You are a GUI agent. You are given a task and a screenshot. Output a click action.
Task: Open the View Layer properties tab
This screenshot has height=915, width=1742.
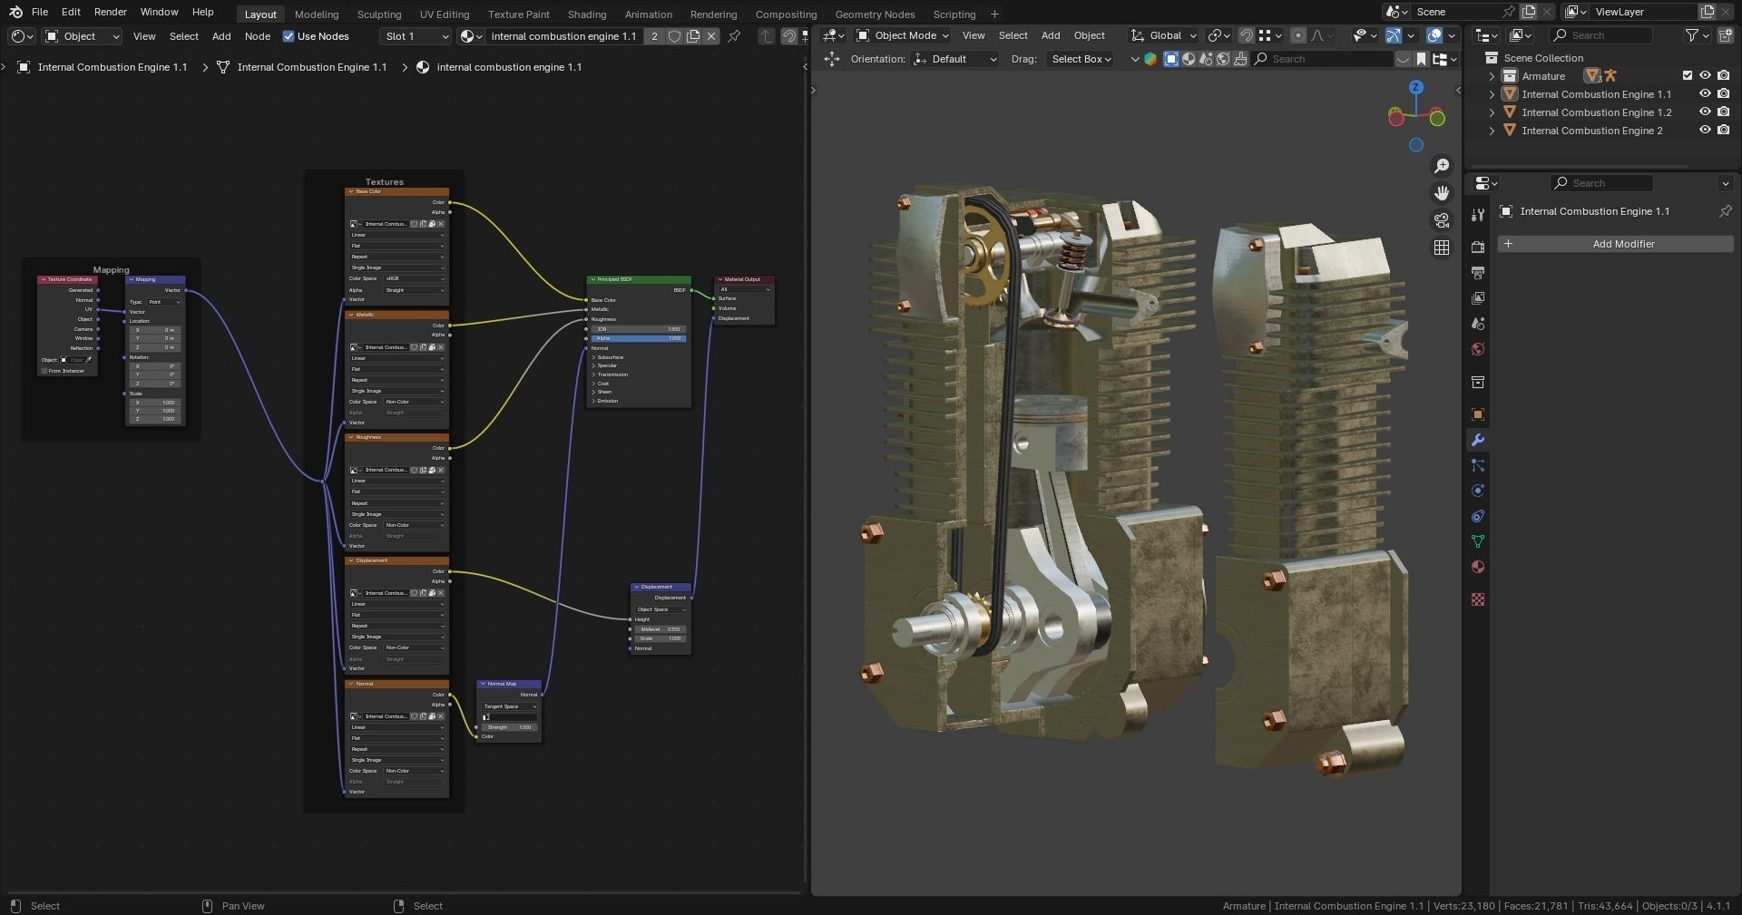1477,297
